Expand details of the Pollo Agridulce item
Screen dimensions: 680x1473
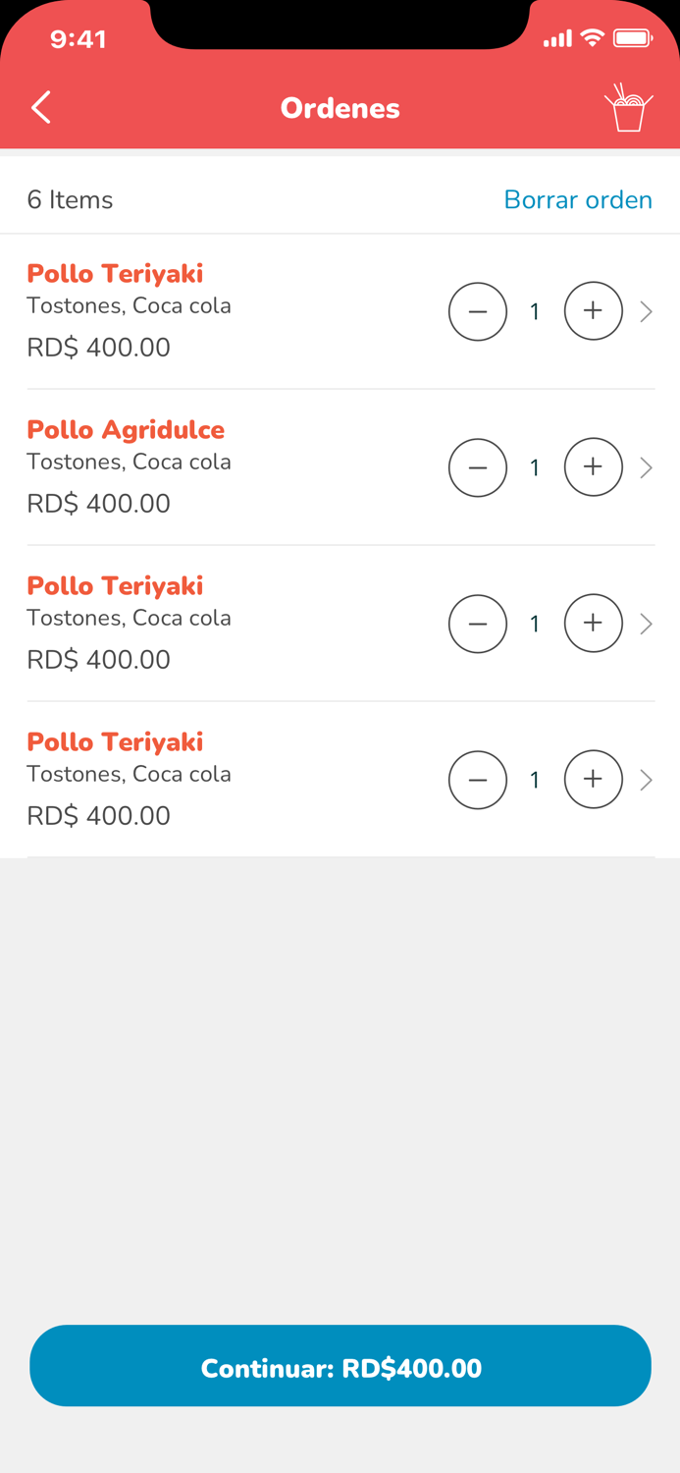pos(646,467)
